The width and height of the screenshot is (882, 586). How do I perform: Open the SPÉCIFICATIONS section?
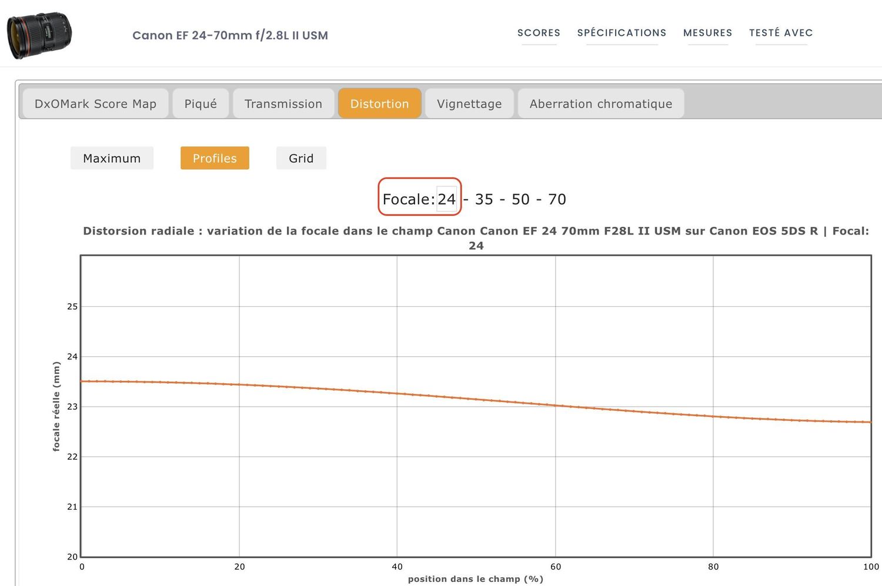(622, 33)
